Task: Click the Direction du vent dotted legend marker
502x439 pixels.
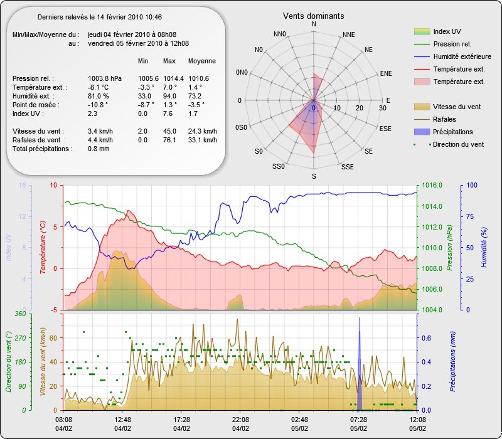Action: (420, 144)
